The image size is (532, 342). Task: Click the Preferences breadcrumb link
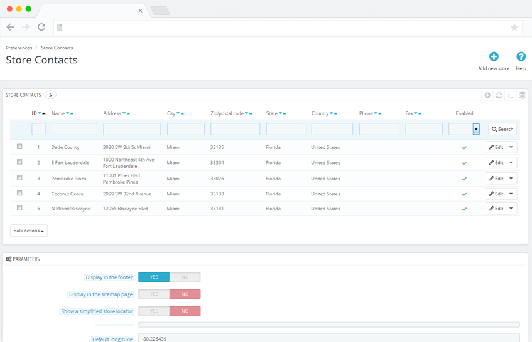19,48
